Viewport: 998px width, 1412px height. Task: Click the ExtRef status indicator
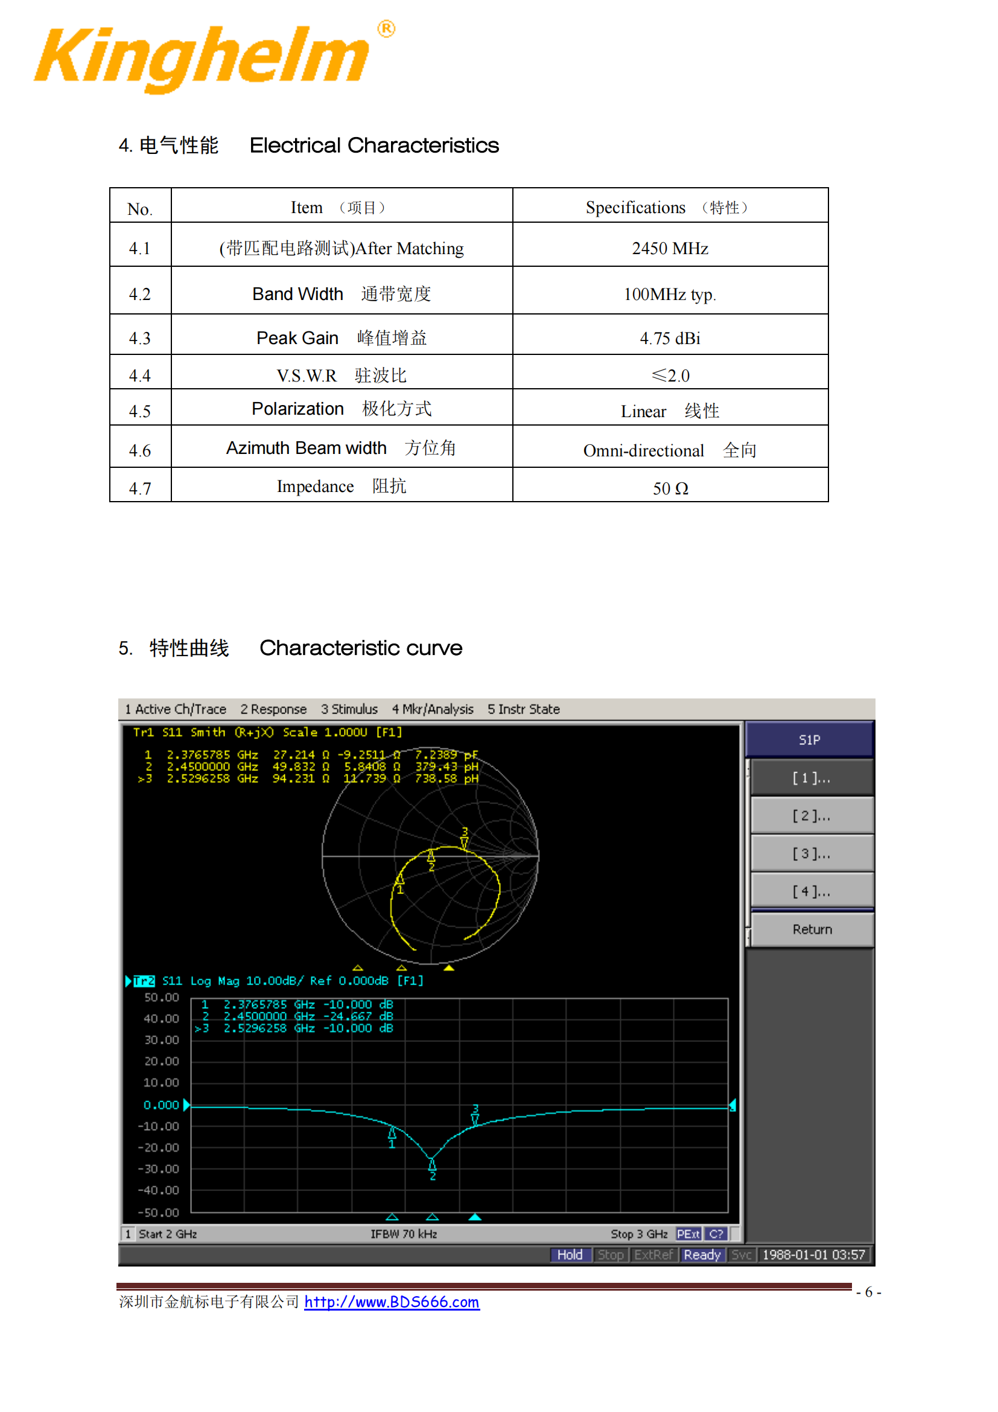[653, 1254]
